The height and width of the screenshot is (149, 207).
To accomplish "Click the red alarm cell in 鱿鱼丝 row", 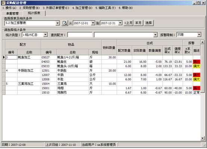I will [x=197, y=62].
